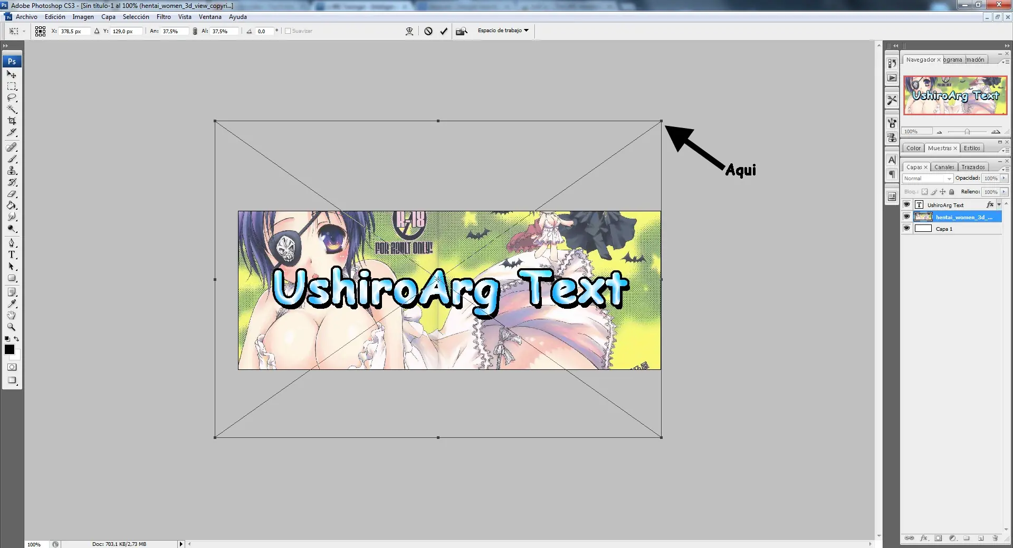Open the Layers panel options menu
The height and width of the screenshot is (548, 1013).
[x=1006, y=169]
